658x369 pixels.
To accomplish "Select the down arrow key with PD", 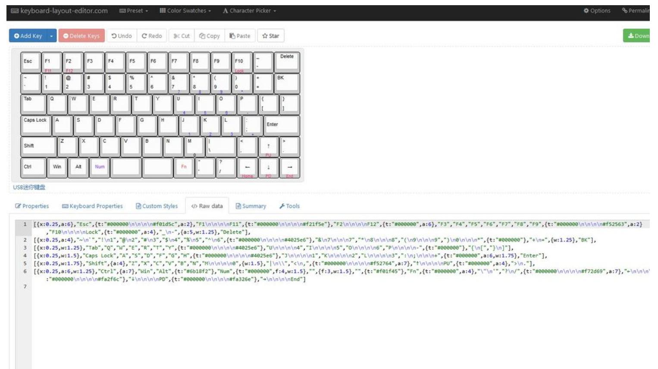I will tap(268, 167).
